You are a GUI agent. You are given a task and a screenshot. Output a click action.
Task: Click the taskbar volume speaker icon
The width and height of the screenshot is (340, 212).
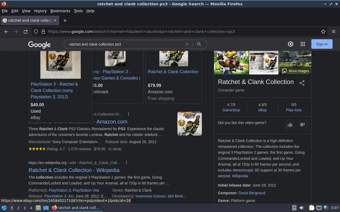[x=302, y=208]
